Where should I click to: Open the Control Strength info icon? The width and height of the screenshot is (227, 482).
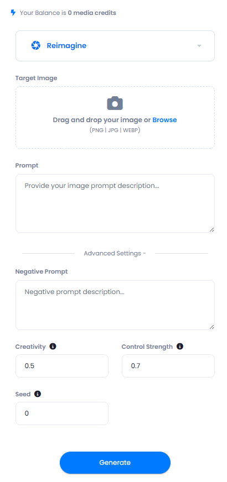180,347
